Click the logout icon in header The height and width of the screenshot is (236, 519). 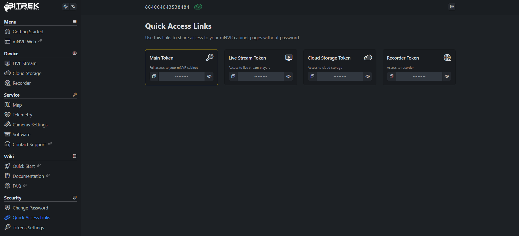[x=452, y=7]
